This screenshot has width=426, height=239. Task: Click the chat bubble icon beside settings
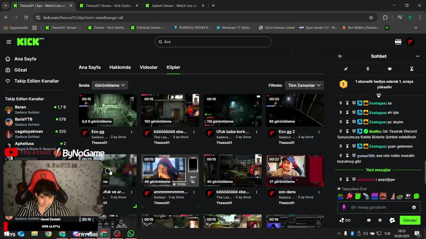click(369, 220)
